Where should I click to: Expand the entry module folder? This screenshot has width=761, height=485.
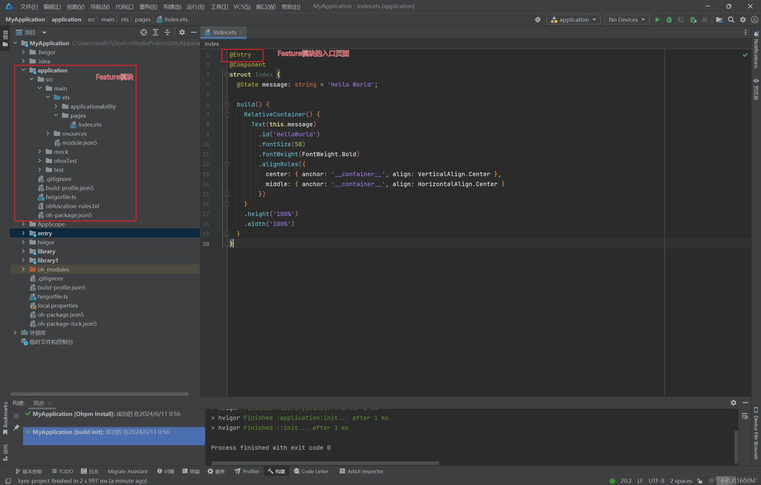[23, 233]
